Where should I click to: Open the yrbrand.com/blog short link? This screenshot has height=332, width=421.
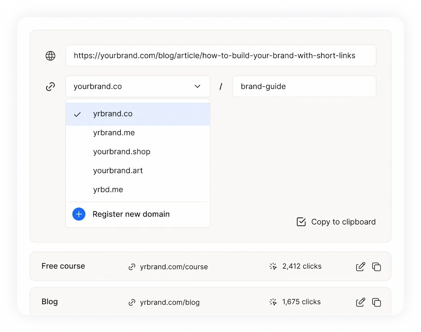tap(170, 302)
